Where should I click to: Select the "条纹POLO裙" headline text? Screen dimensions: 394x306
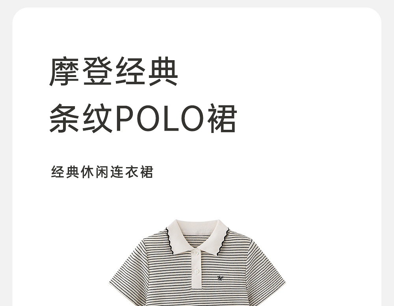(x=143, y=118)
